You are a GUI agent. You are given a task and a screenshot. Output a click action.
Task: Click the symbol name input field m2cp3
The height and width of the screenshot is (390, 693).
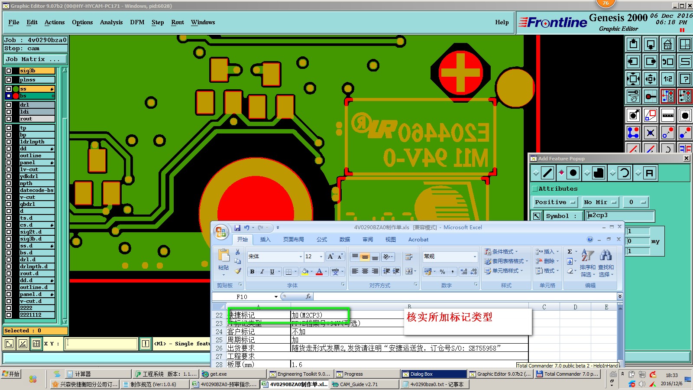tap(620, 216)
